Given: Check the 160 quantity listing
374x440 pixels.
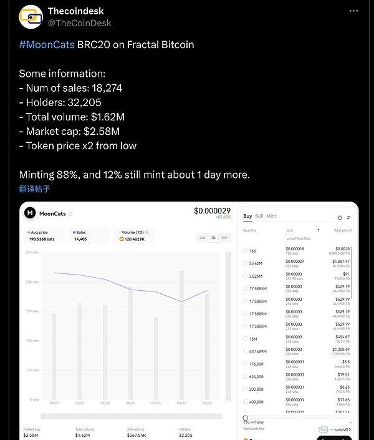Looking at the screenshot, I should [245, 251].
